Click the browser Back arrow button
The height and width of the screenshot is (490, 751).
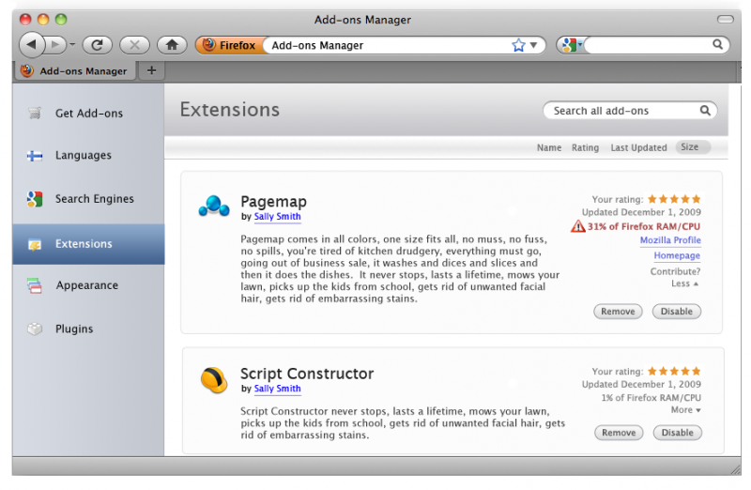click(x=32, y=44)
